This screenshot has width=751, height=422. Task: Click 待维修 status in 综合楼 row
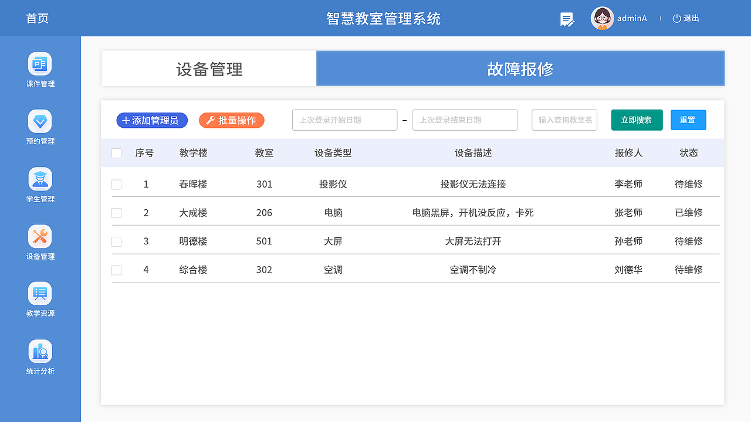click(x=689, y=270)
